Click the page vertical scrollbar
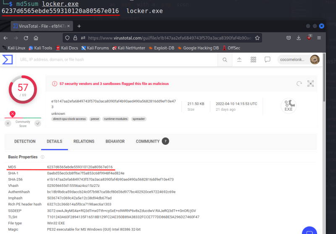This screenshot has width=336, height=234. click(324, 77)
